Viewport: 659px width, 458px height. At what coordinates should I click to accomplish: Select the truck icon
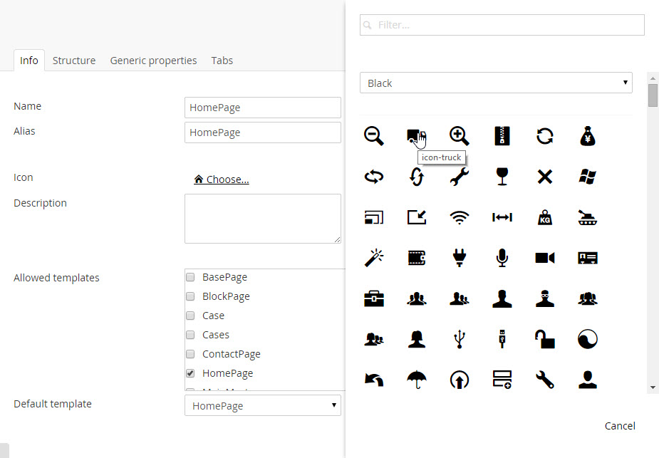[x=417, y=136]
